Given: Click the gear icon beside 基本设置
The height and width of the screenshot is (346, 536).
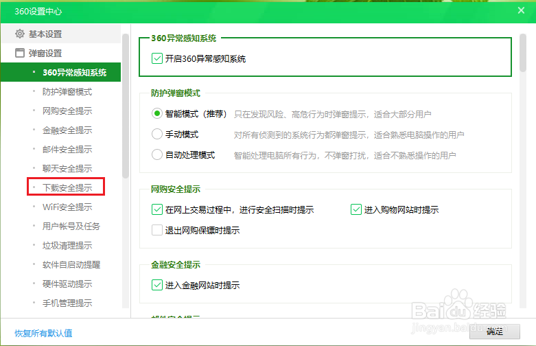Looking at the screenshot, I should 20,34.
